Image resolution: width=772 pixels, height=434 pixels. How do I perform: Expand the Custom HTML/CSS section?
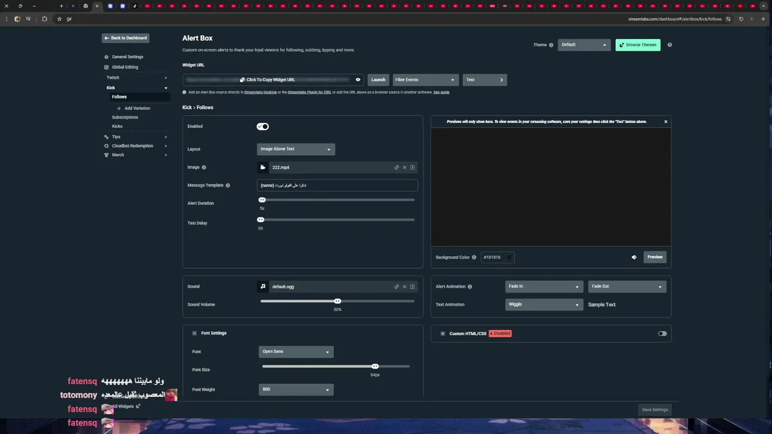(x=443, y=333)
